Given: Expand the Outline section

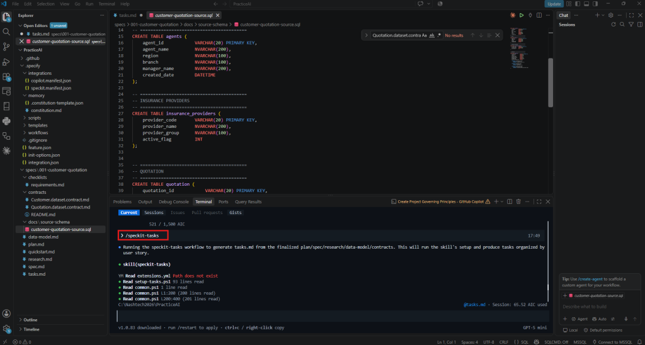Looking at the screenshot, I should 30,320.
